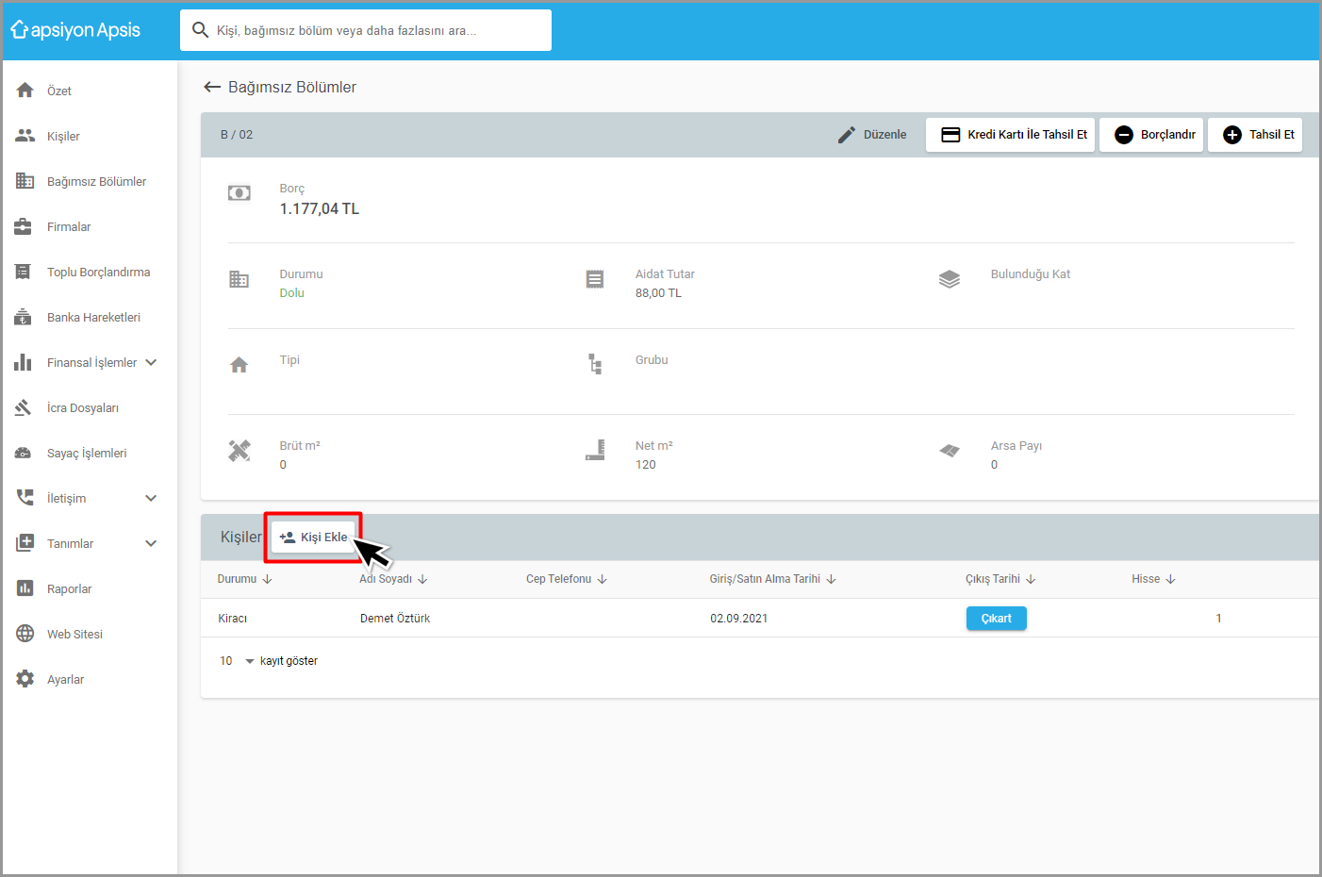
Task: Click the Borçlandır button
Action: (1151, 135)
